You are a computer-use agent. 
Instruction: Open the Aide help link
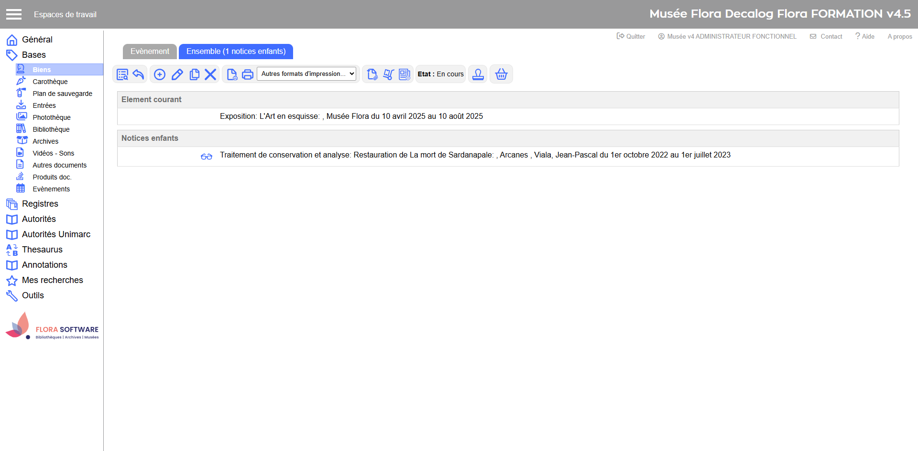(x=865, y=36)
